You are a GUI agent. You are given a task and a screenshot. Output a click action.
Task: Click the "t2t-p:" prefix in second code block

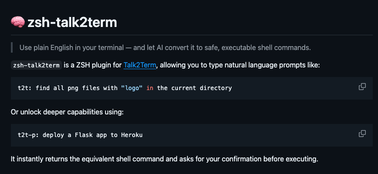point(29,135)
